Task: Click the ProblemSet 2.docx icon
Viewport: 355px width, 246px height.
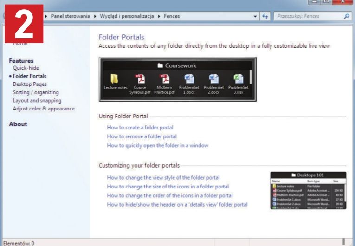Action: point(213,78)
